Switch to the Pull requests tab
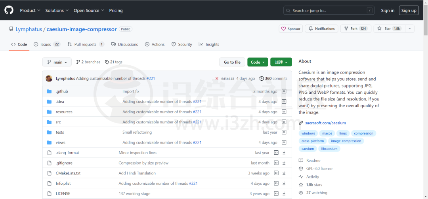The width and height of the screenshot is (428, 199). [x=86, y=44]
